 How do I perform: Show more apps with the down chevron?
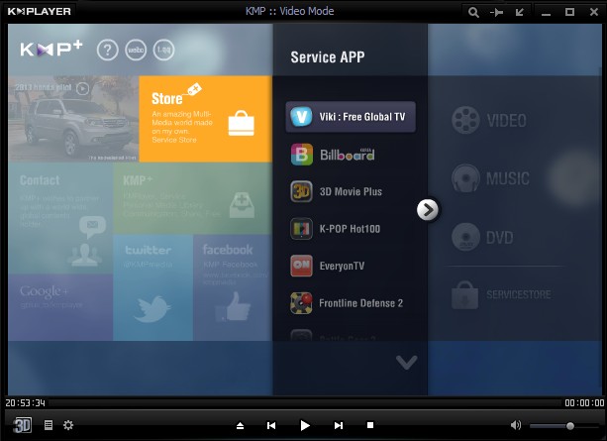[x=406, y=363]
